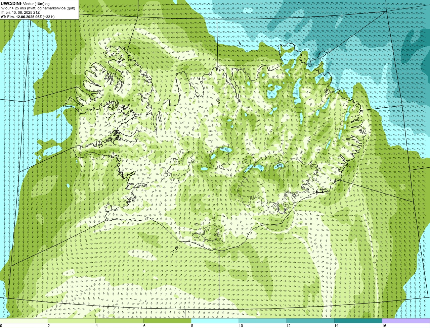430x328 pixels.
Task: Click the 10–12 m/s turquoise legend swatch
Action: click(263, 321)
